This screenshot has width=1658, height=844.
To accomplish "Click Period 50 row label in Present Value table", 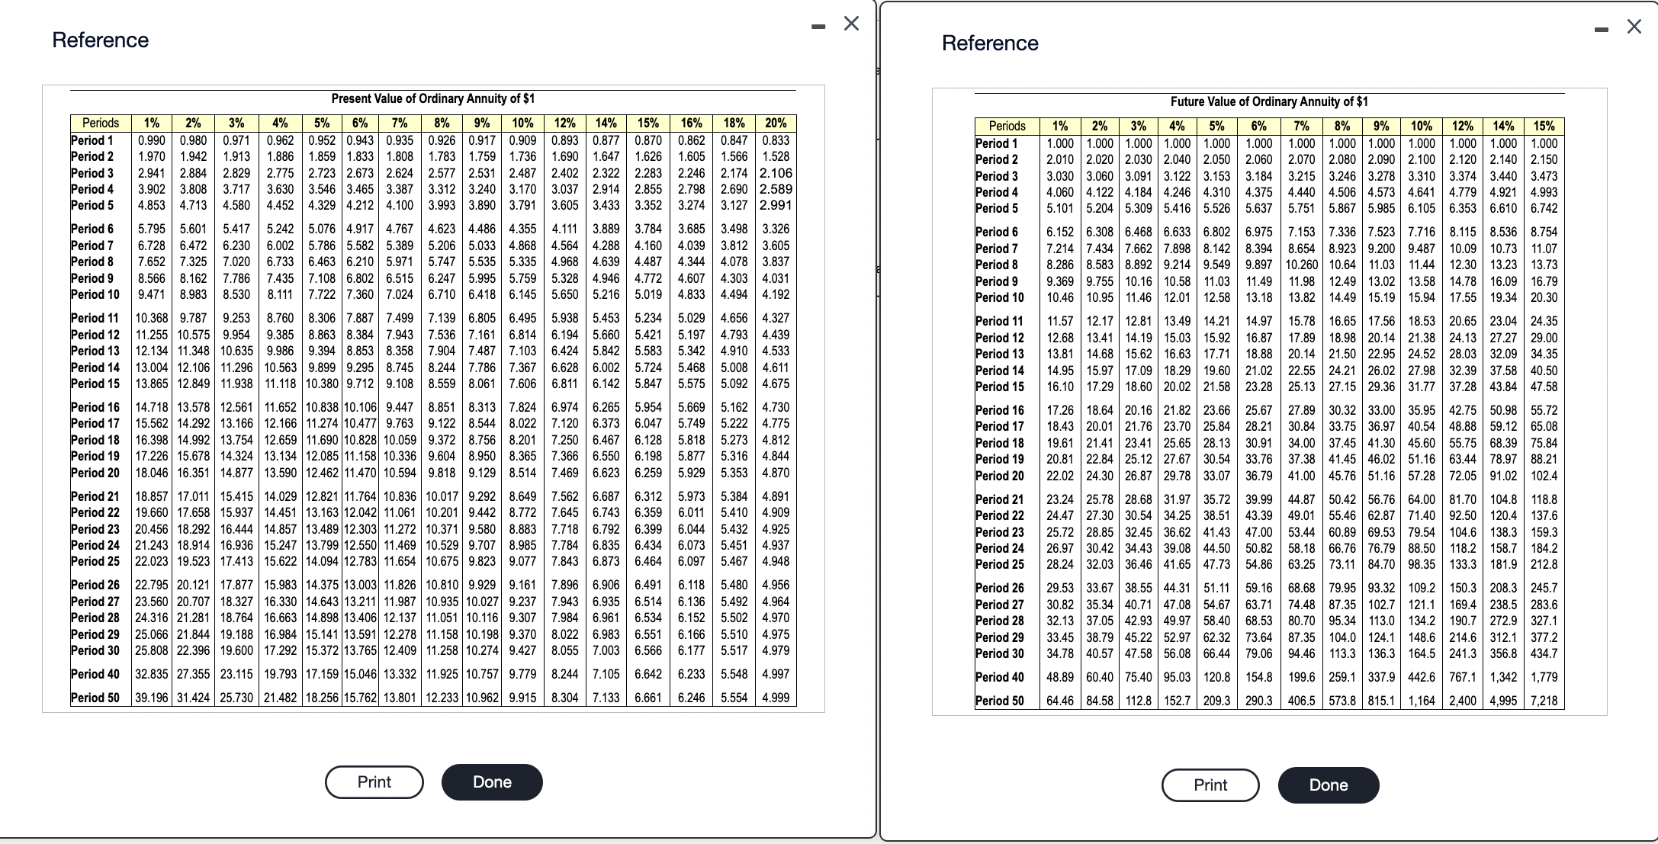I will click(x=95, y=698).
